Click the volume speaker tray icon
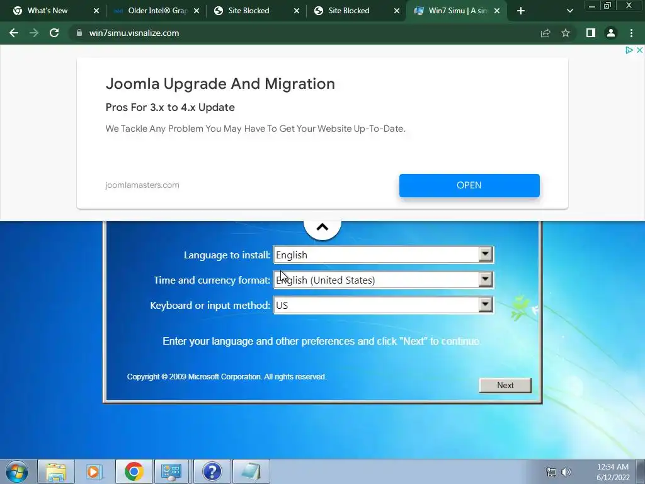This screenshot has height=484, width=645. pyautogui.click(x=566, y=472)
